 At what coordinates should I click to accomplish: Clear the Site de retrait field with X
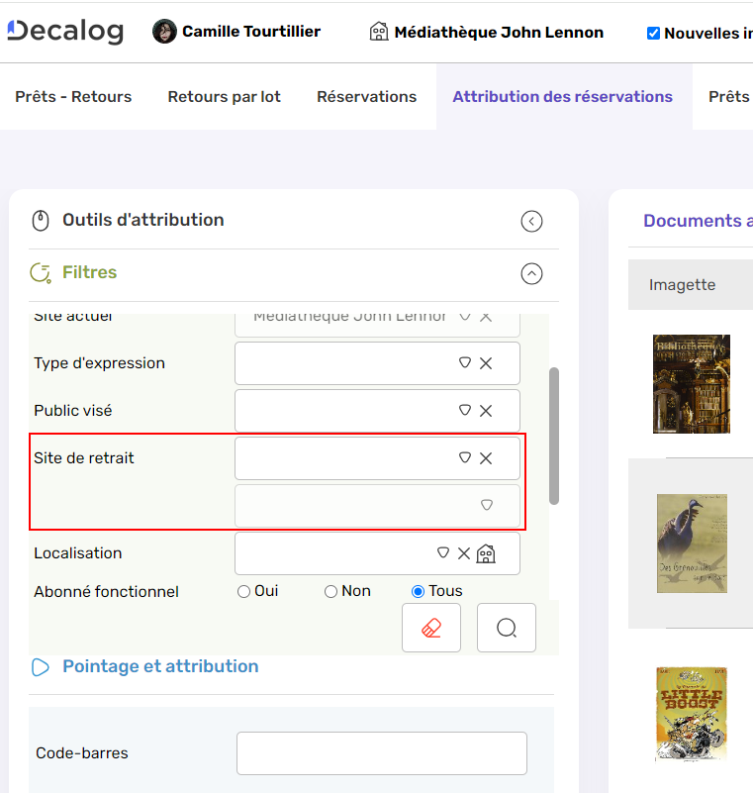point(486,458)
